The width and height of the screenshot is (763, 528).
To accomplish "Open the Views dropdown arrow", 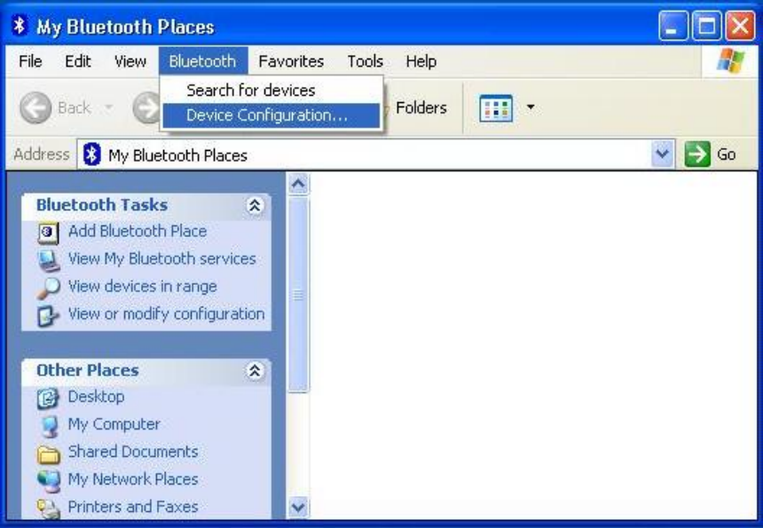I will (x=531, y=107).
